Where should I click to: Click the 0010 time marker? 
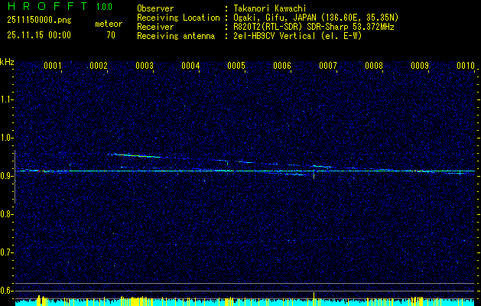coord(466,67)
